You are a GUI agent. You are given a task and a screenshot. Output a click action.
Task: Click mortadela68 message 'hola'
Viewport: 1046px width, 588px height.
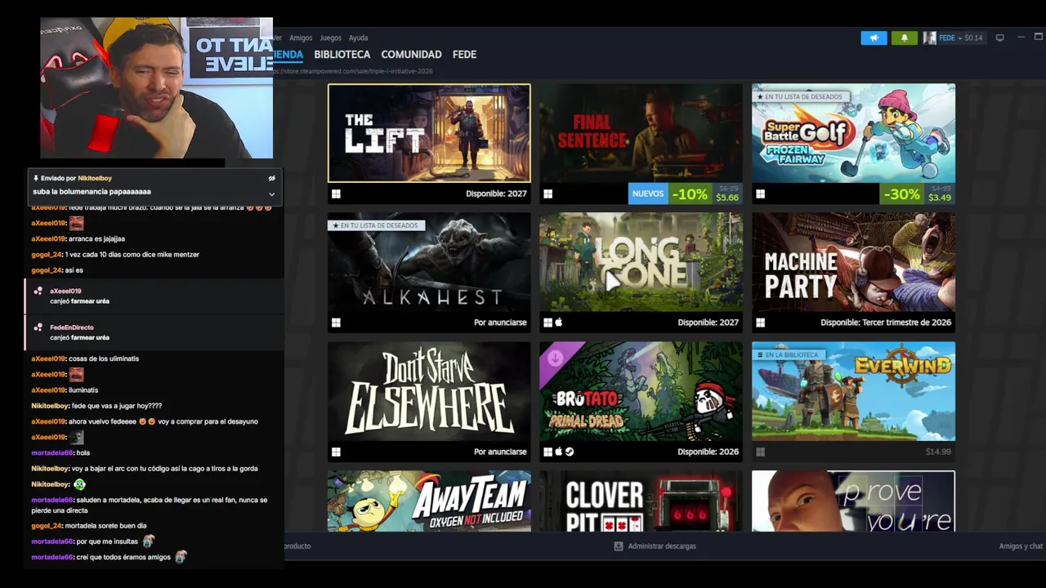(83, 452)
